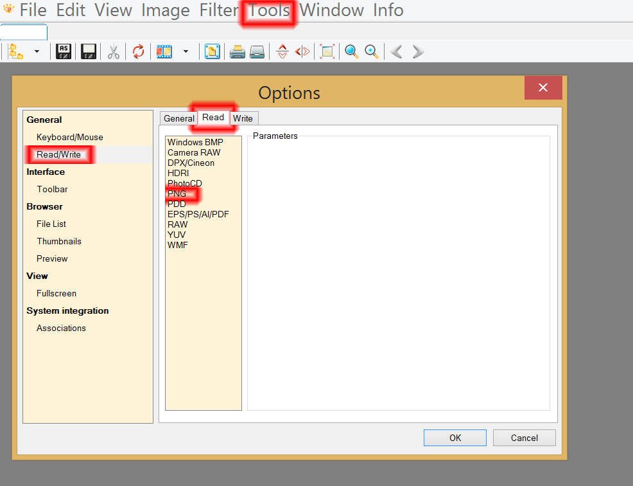The image size is (633, 486).
Task: Choose PDD format
Action: click(177, 204)
